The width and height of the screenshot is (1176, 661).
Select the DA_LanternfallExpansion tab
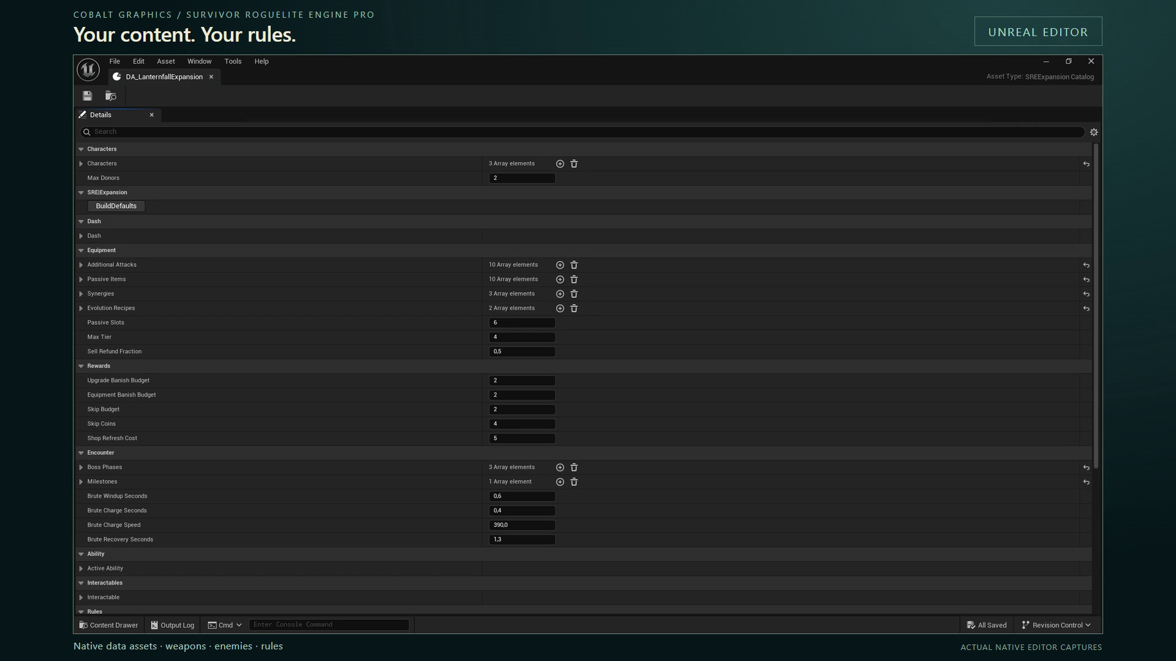coord(164,77)
